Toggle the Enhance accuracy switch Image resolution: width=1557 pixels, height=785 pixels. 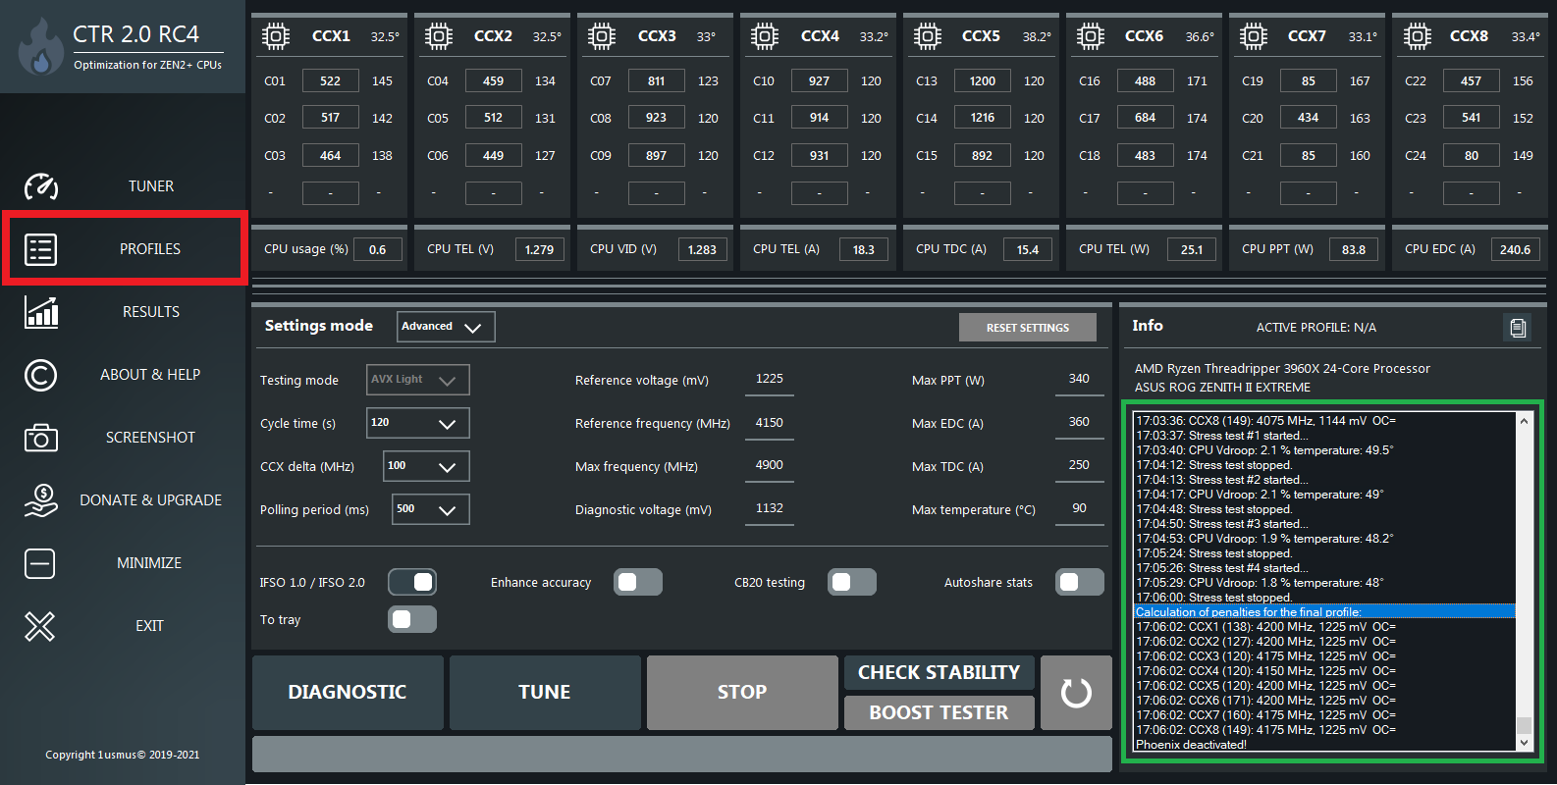point(637,583)
